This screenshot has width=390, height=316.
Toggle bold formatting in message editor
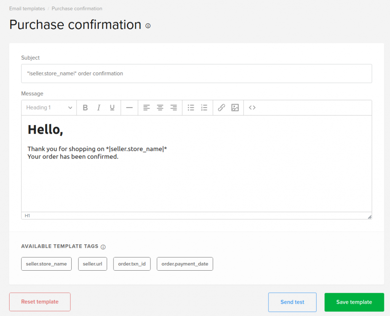click(x=85, y=108)
